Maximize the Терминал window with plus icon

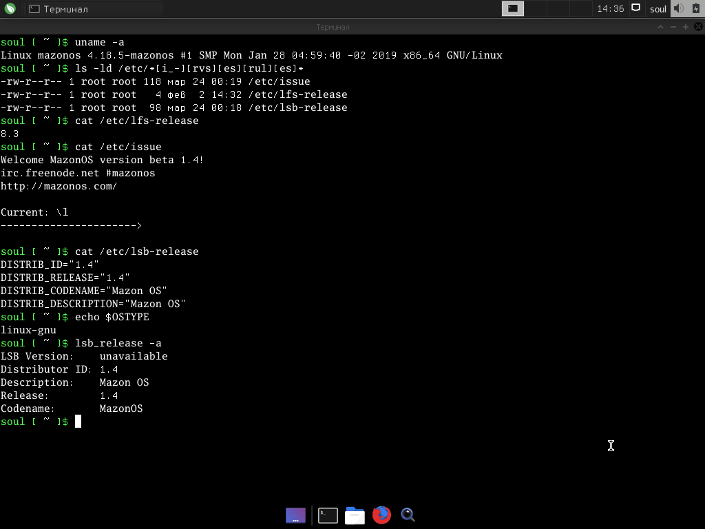[686, 27]
